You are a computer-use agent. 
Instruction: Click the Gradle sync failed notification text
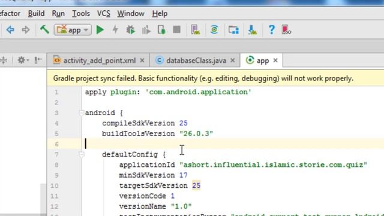(x=203, y=79)
